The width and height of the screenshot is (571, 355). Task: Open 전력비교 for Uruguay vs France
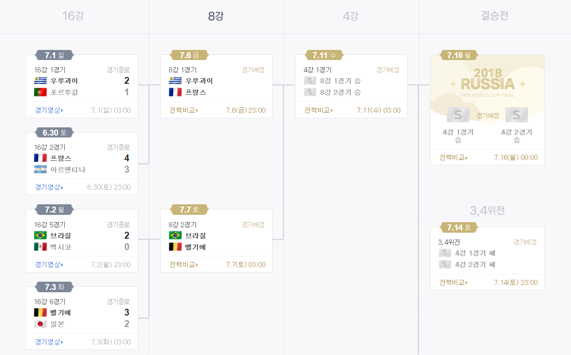pos(184,110)
